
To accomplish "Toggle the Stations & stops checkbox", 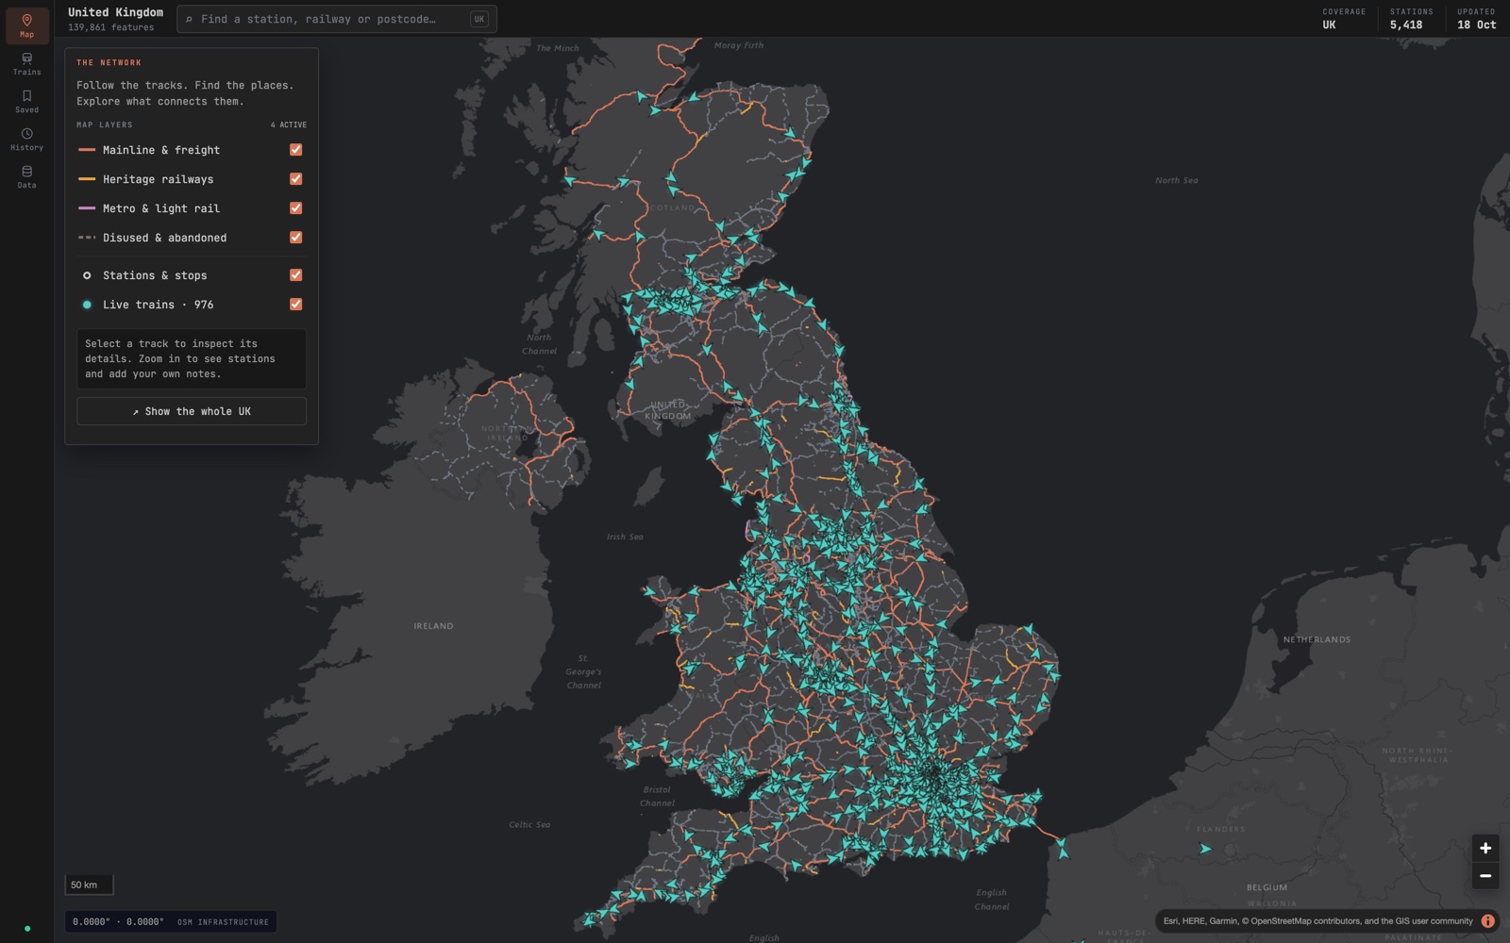I will coord(295,275).
